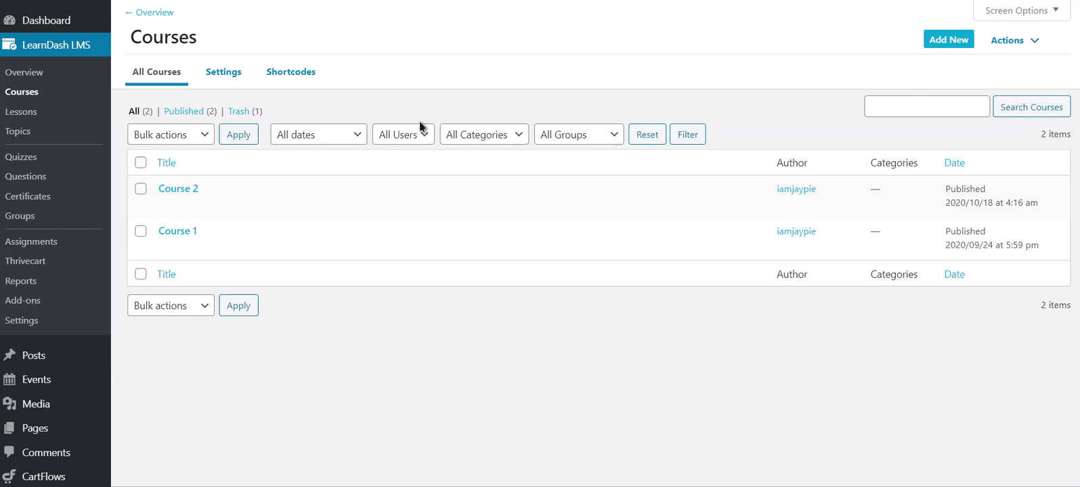The image size is (1080, 487).
Task: Click the top Apply button
Action: [x=238, y=135]
